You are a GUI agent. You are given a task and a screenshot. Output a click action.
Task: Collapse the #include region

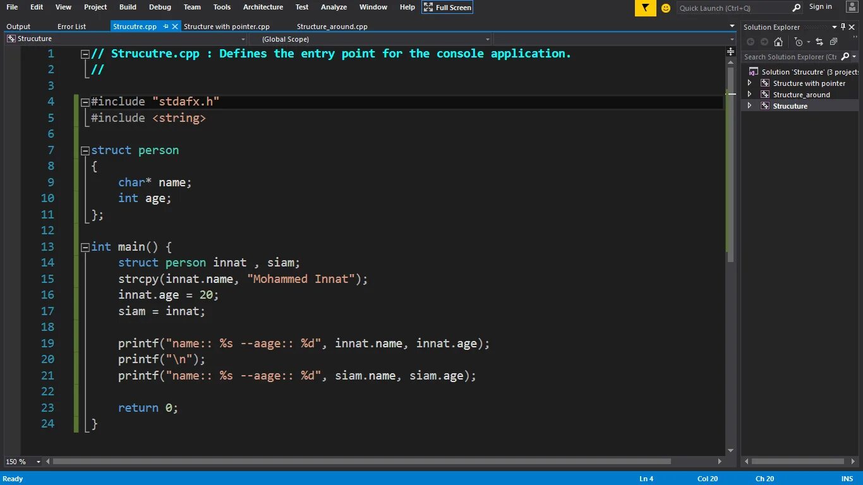(85, 102)
